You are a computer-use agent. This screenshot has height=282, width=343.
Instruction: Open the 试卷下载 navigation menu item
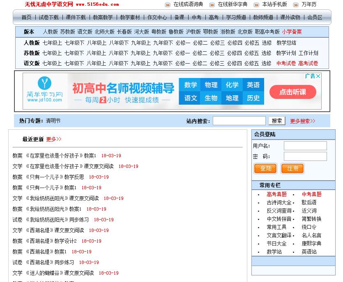[x=48, y=17]
